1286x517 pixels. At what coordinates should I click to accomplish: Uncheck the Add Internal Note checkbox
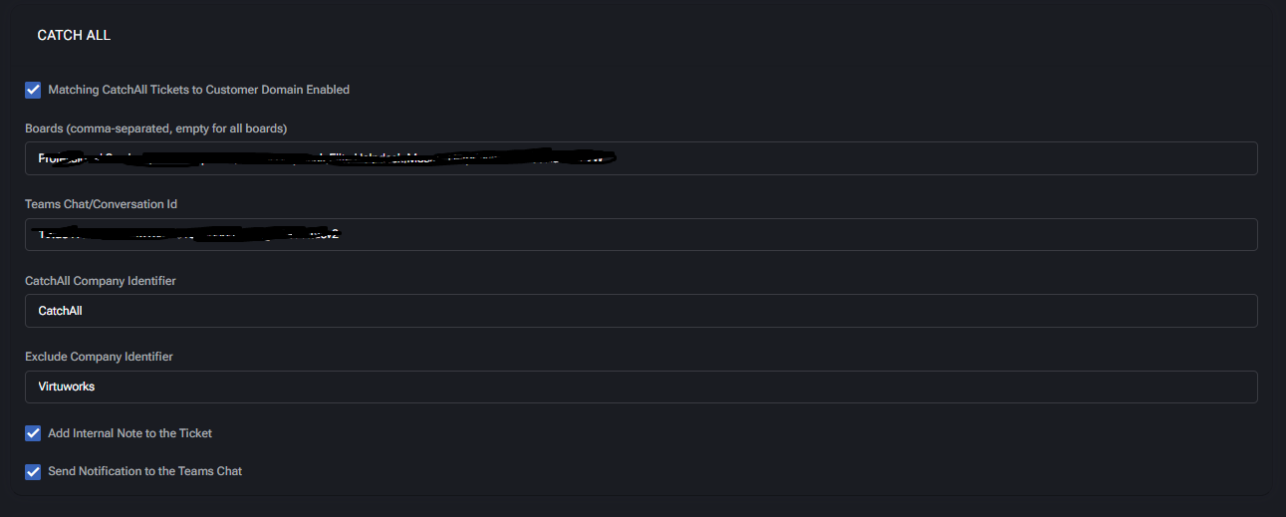pyautogui.click(x=33, y=433)
